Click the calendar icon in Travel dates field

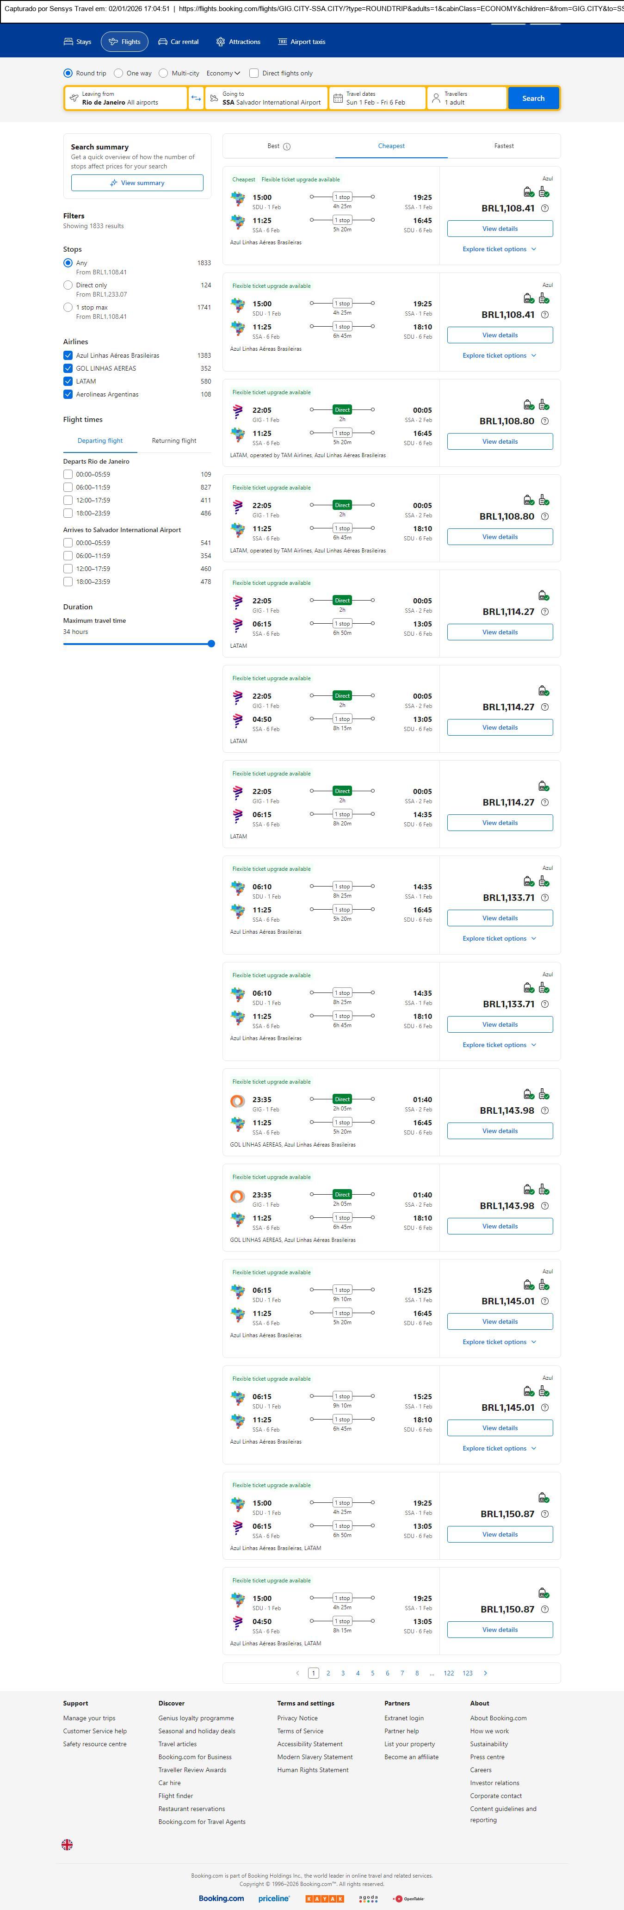coord(338,98)
